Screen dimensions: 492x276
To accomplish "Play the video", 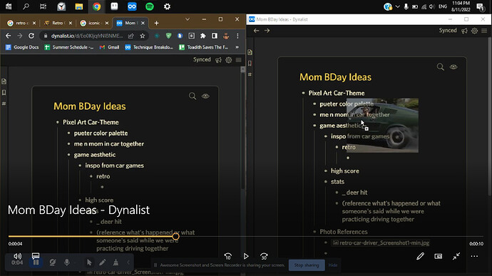I will click(x=246, y=256).
